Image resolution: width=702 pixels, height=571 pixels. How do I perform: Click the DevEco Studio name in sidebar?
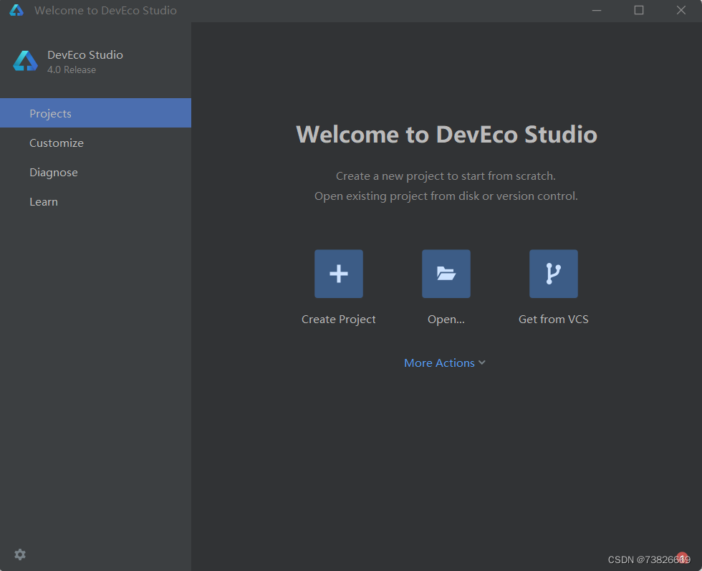pos(85,54)
